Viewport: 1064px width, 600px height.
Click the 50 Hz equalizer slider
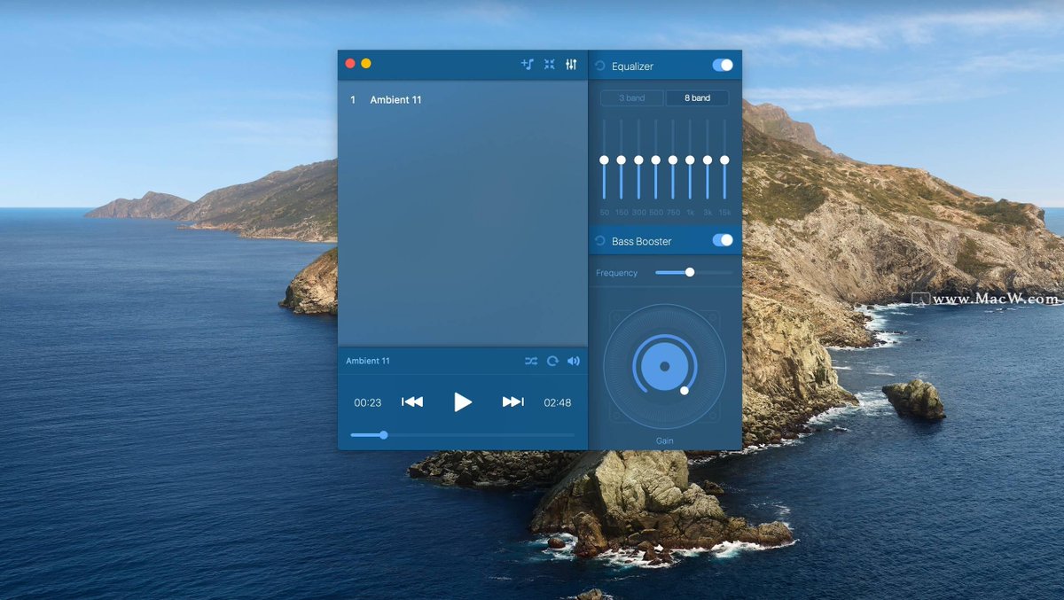pos(604,160)
